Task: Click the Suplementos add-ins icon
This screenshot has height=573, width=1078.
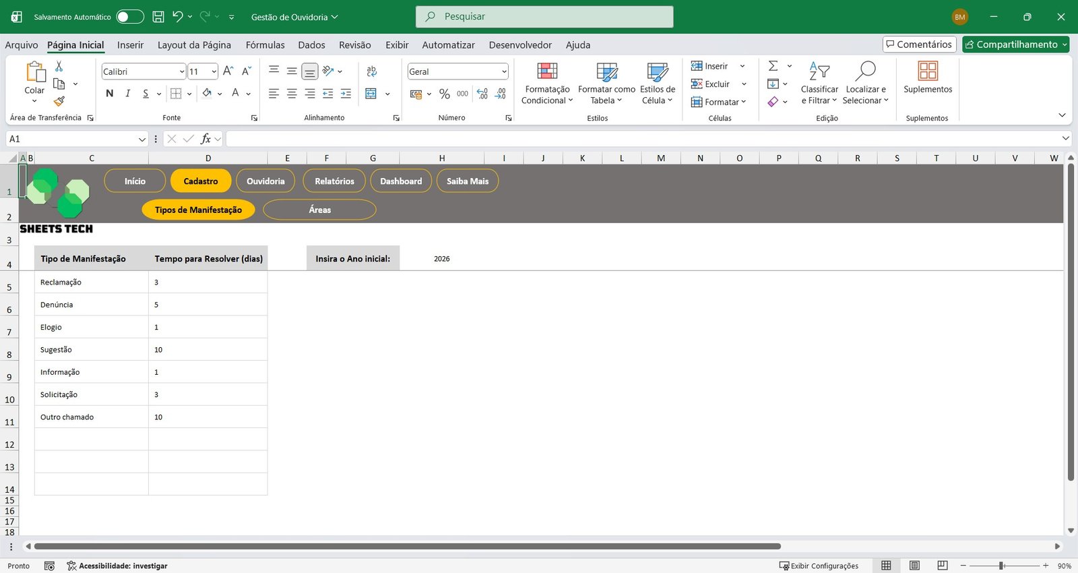Action: pyautogui.click(x=928, y=71)
